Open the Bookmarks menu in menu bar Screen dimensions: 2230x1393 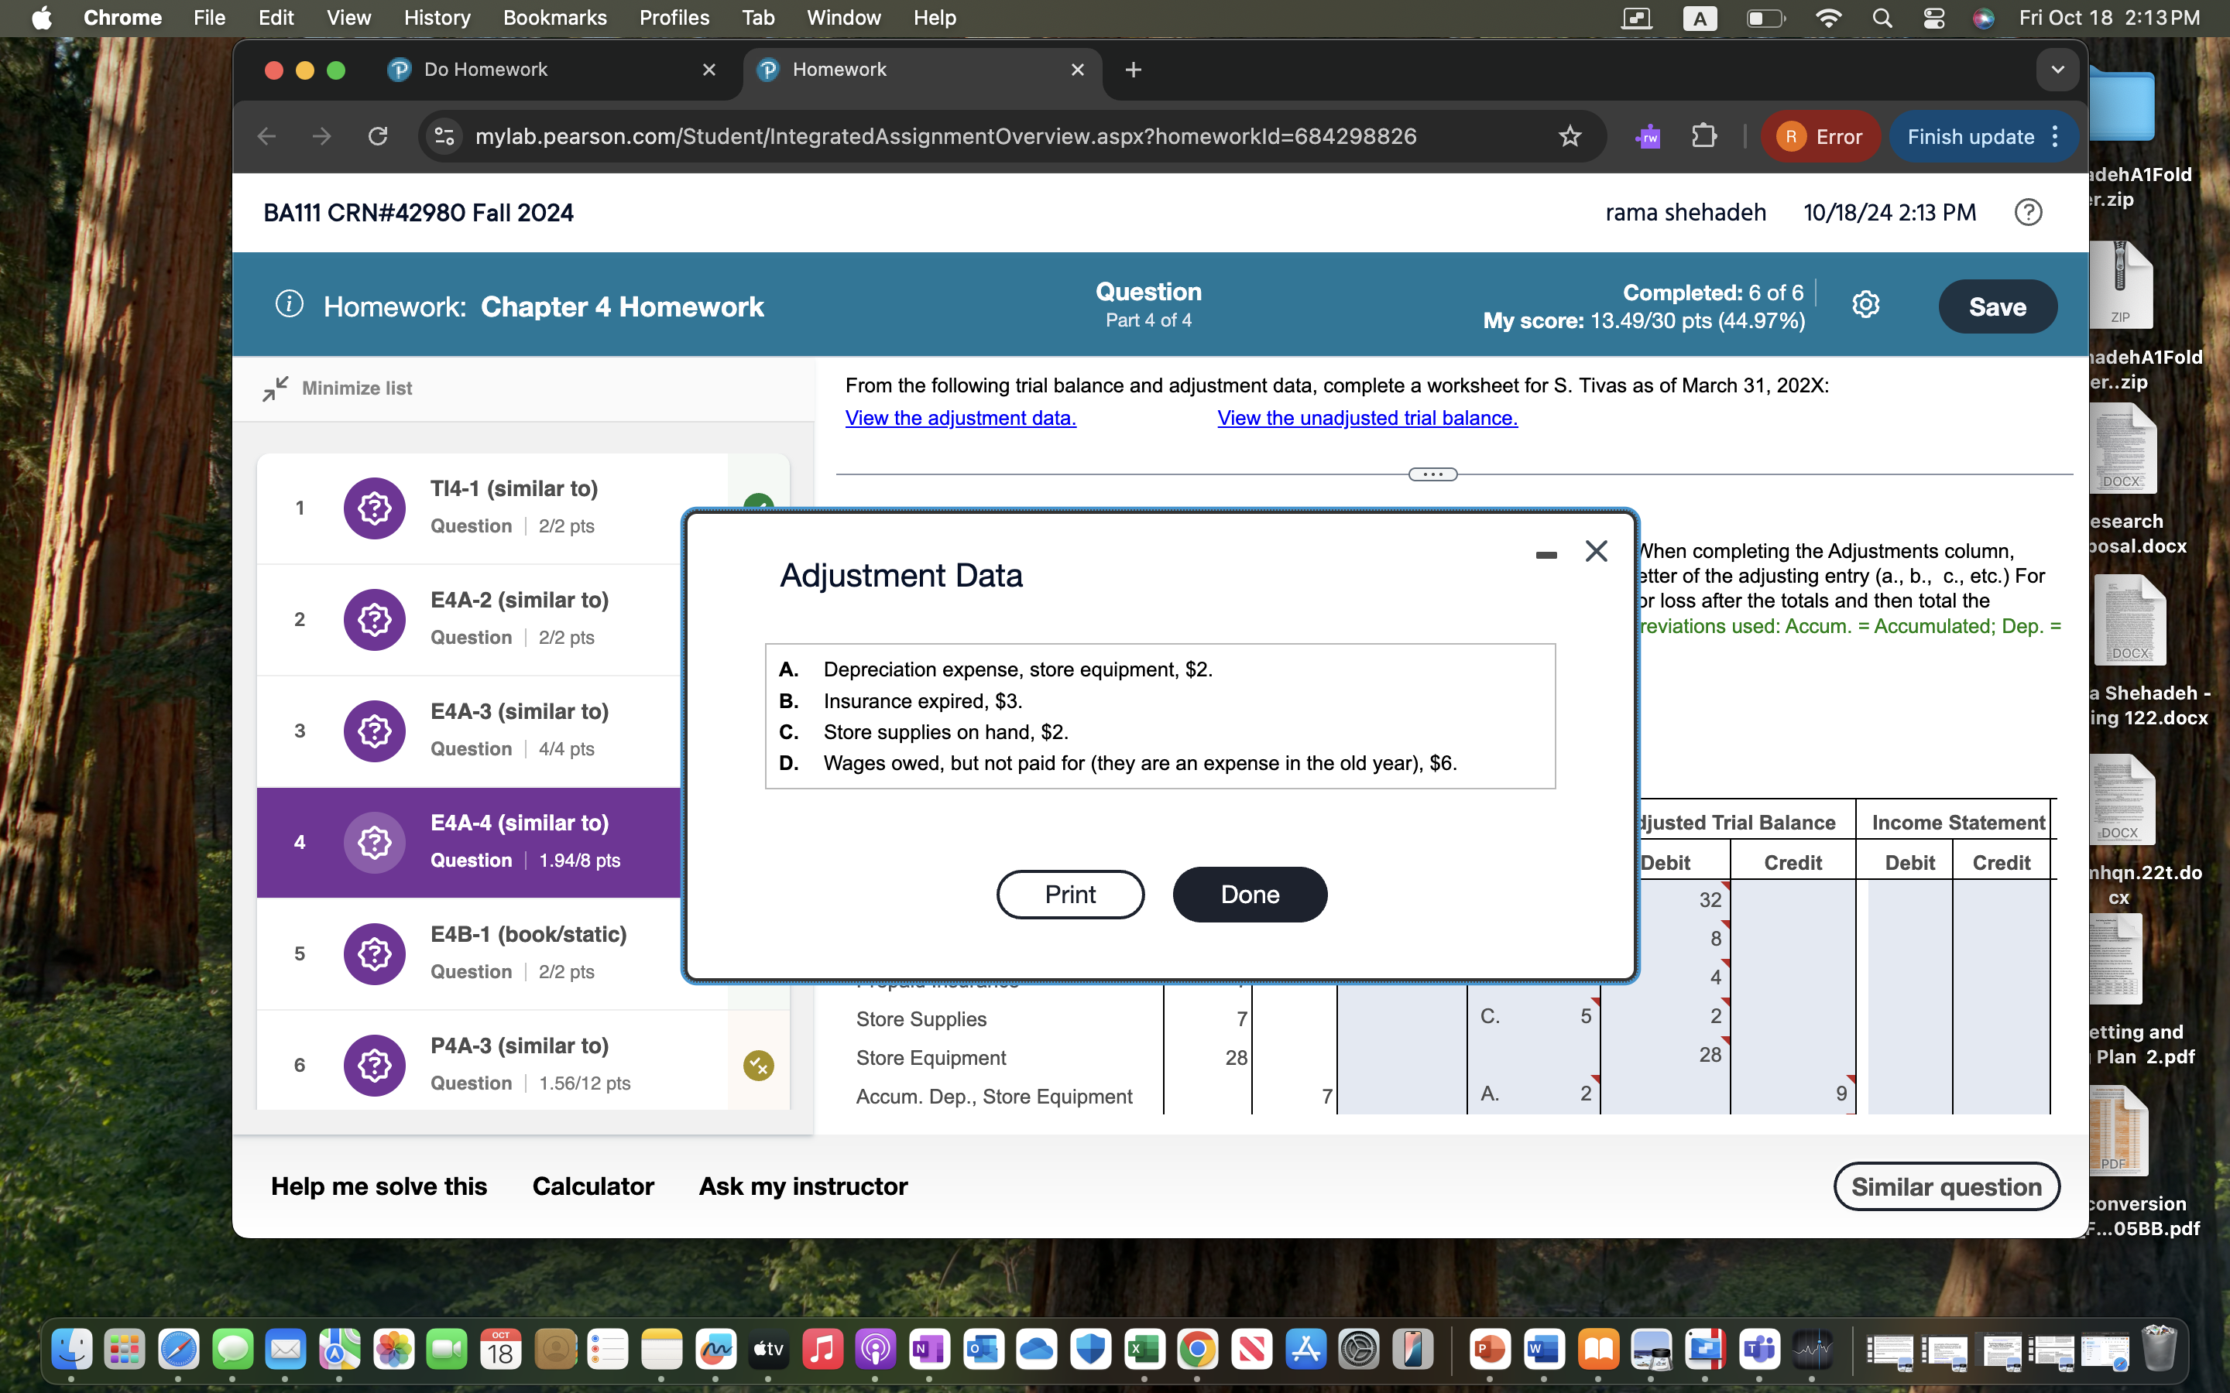point(554,18)
